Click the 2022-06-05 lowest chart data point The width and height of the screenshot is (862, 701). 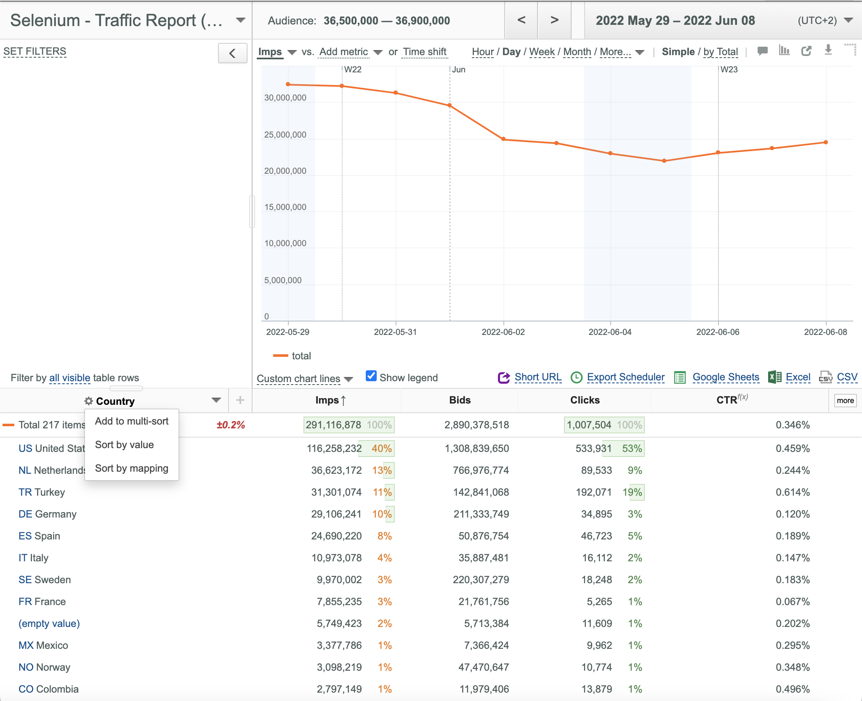point(664,161)
